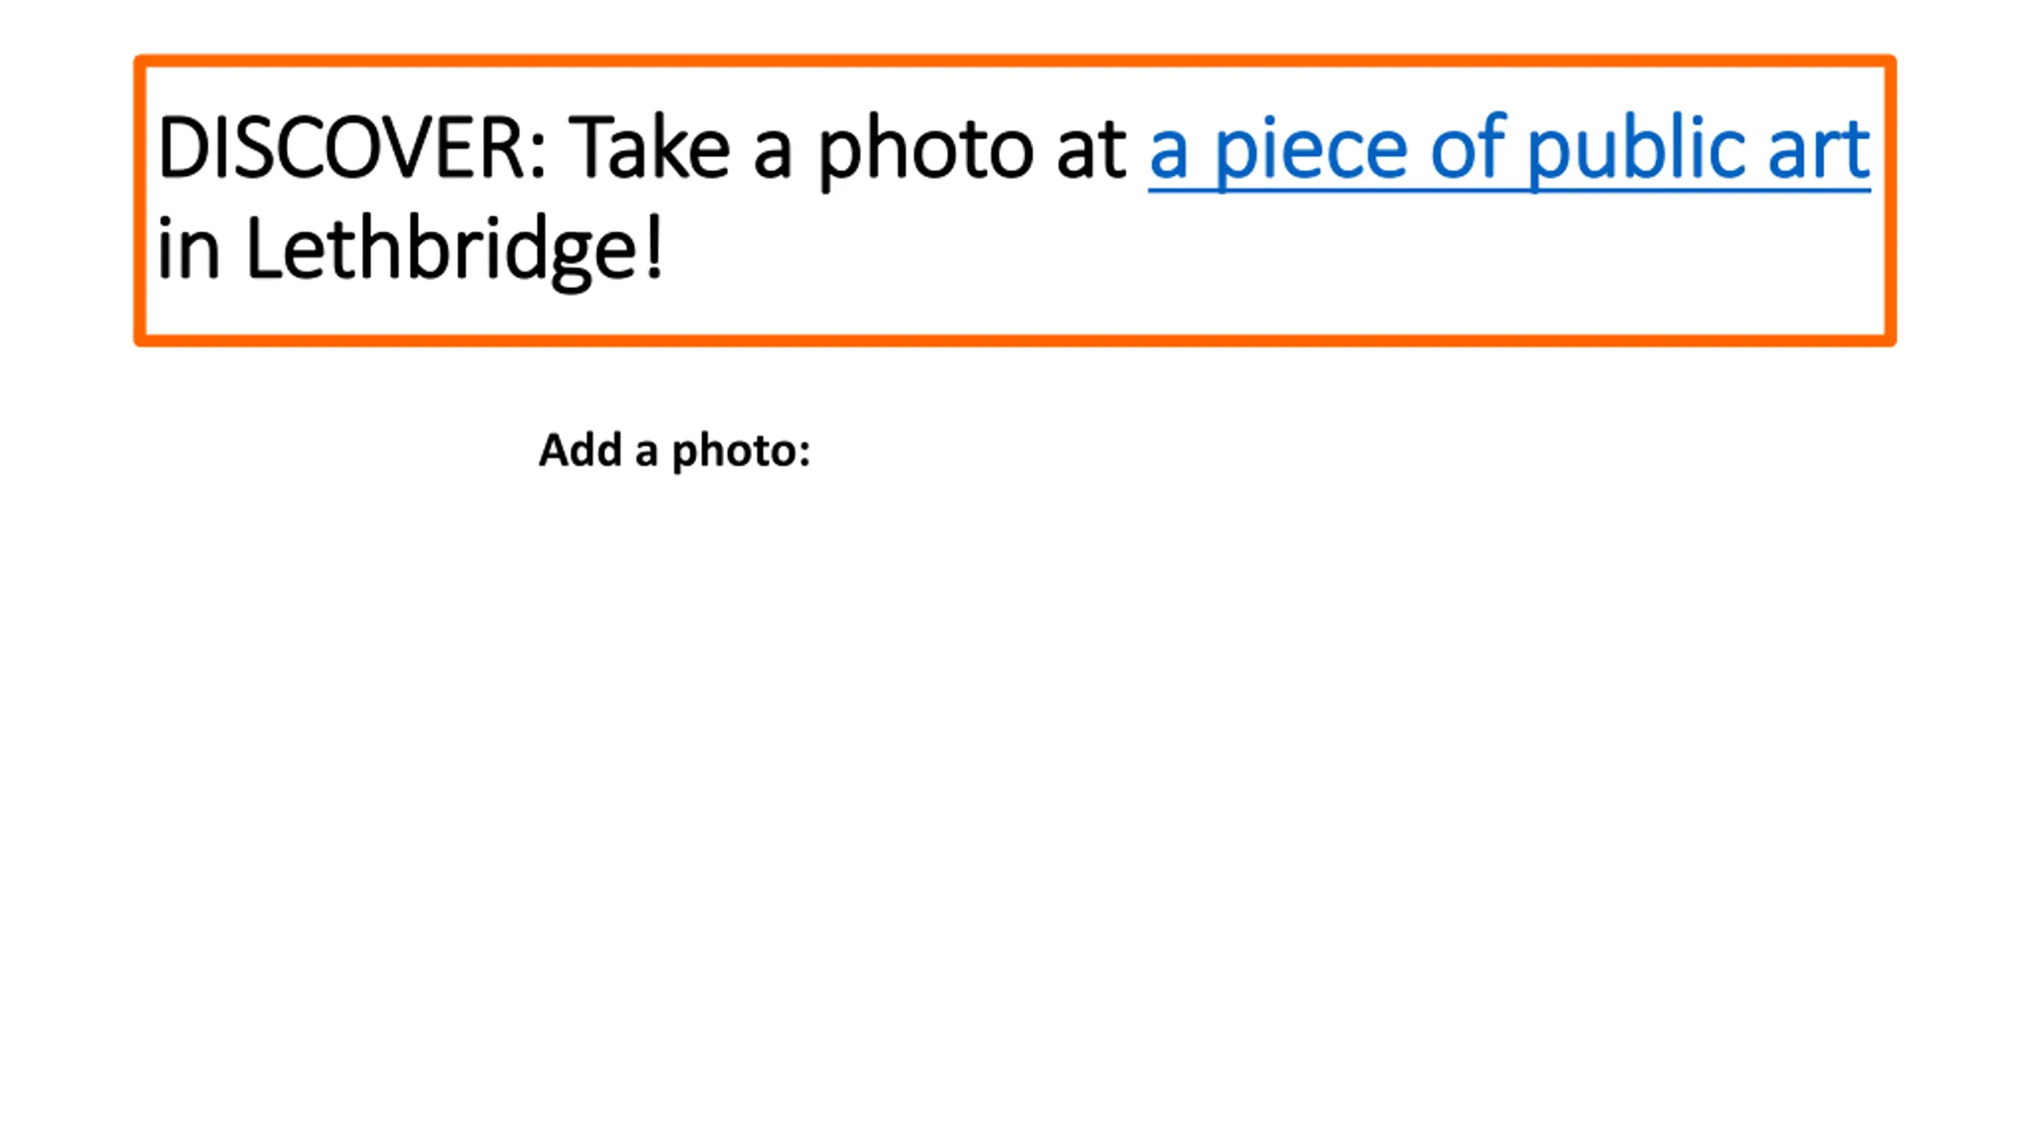This screenshot has width=2030, height=1142.
Task: Click the 'in Lethbridge!' line of text
Action: [410, 250]
